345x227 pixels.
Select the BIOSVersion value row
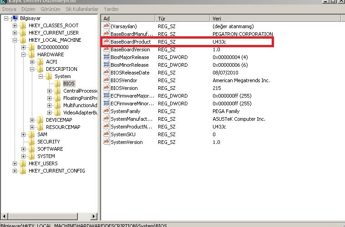[x=124, y=88]
